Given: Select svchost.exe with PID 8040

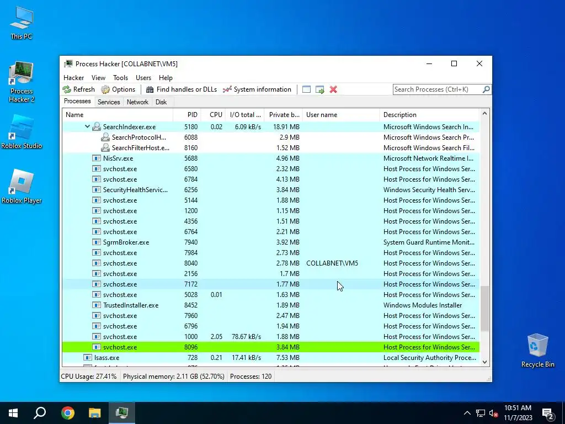Looking at the screenshot, I should coord(270,263).
